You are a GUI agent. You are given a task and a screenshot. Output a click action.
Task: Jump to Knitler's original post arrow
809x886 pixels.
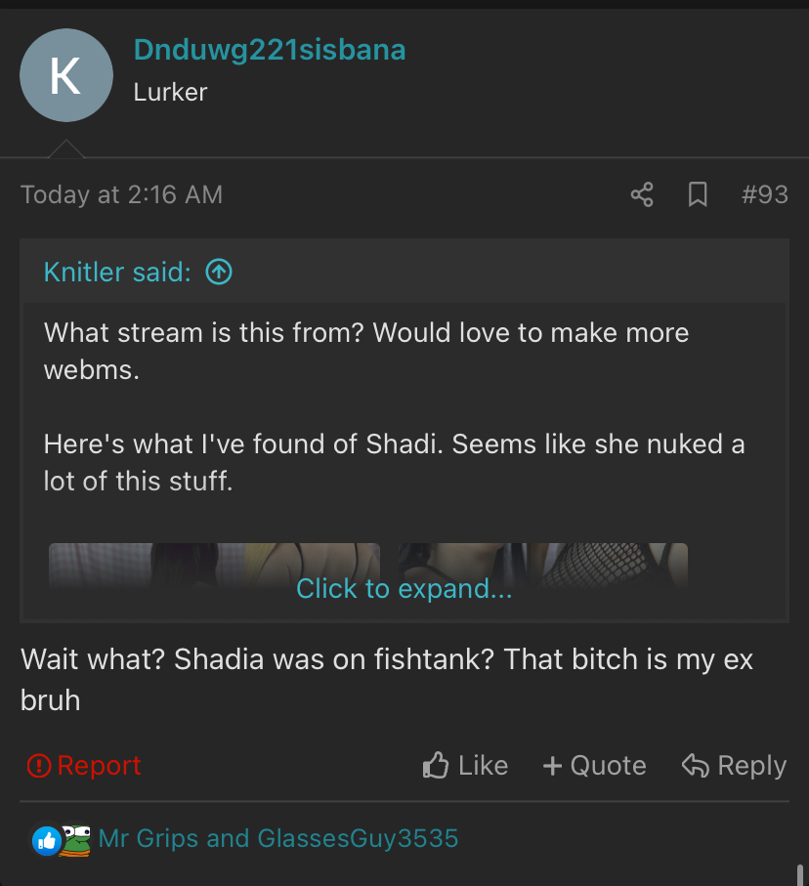(x=219, y=273)
